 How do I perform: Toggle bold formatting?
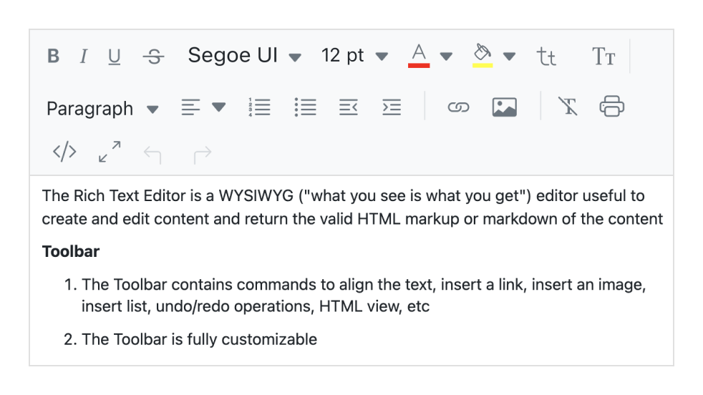[53, 57]
